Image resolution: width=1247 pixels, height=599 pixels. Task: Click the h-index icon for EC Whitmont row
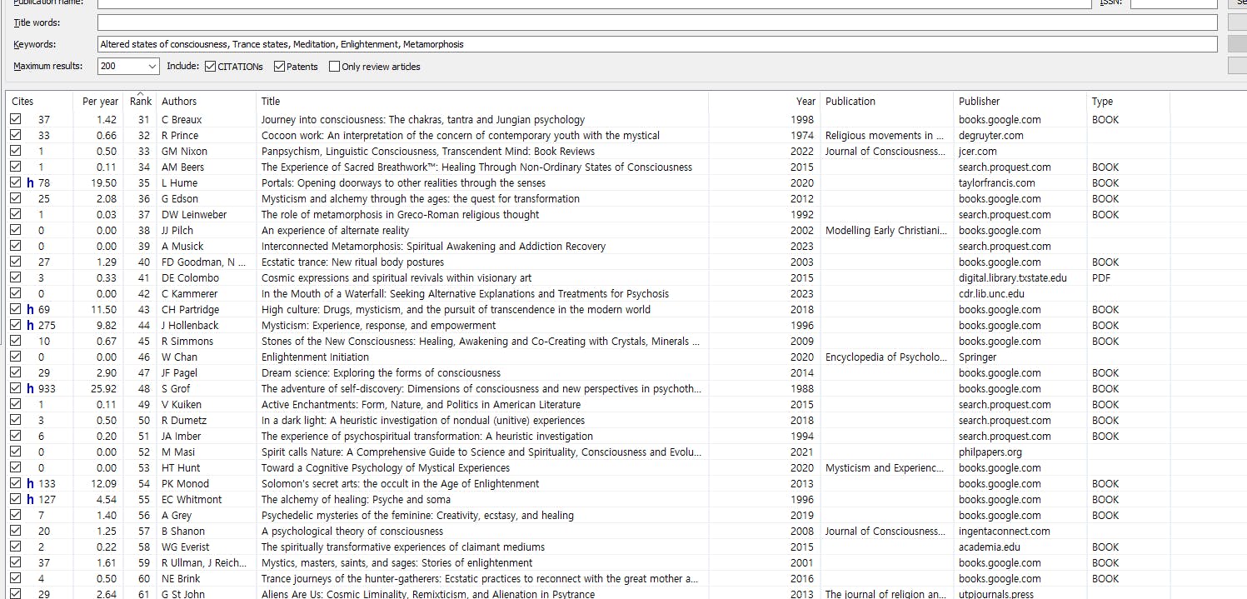coord(30,500)
